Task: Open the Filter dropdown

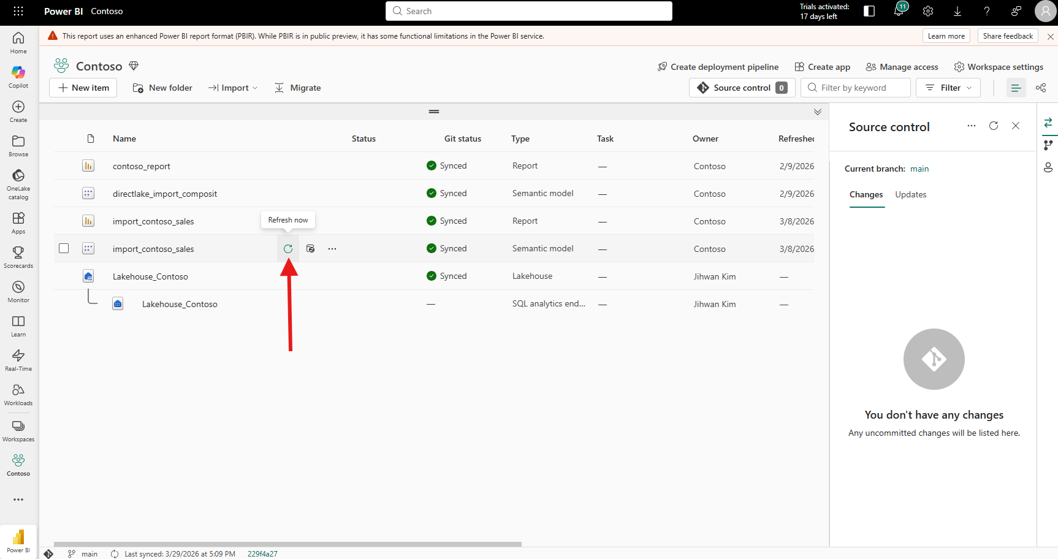Action: (948, 88)
